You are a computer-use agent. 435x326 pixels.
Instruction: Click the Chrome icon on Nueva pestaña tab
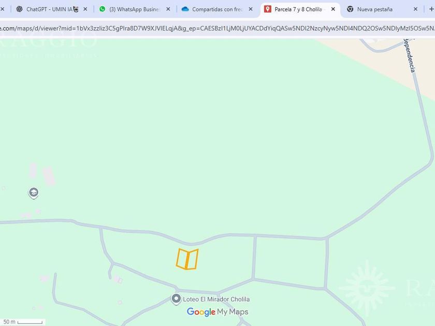click(350, 9)
